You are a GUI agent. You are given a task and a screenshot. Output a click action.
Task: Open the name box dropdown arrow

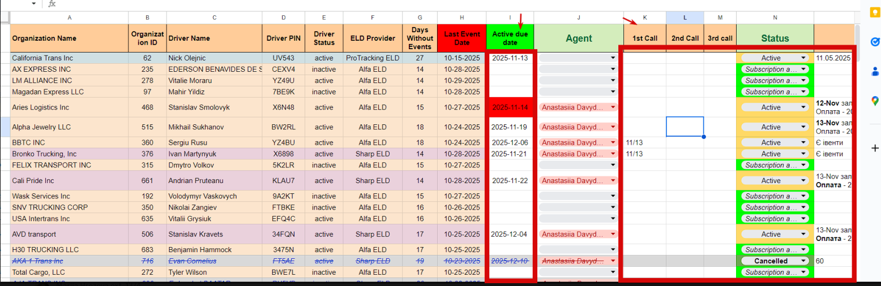click(x=34, y=4)
